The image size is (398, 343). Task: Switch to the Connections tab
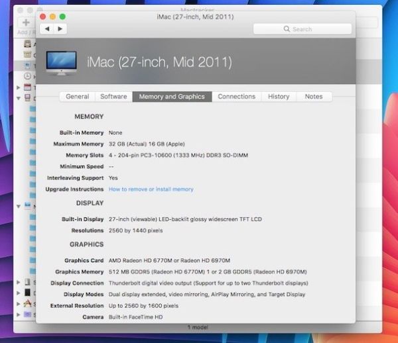pos(236,97)
